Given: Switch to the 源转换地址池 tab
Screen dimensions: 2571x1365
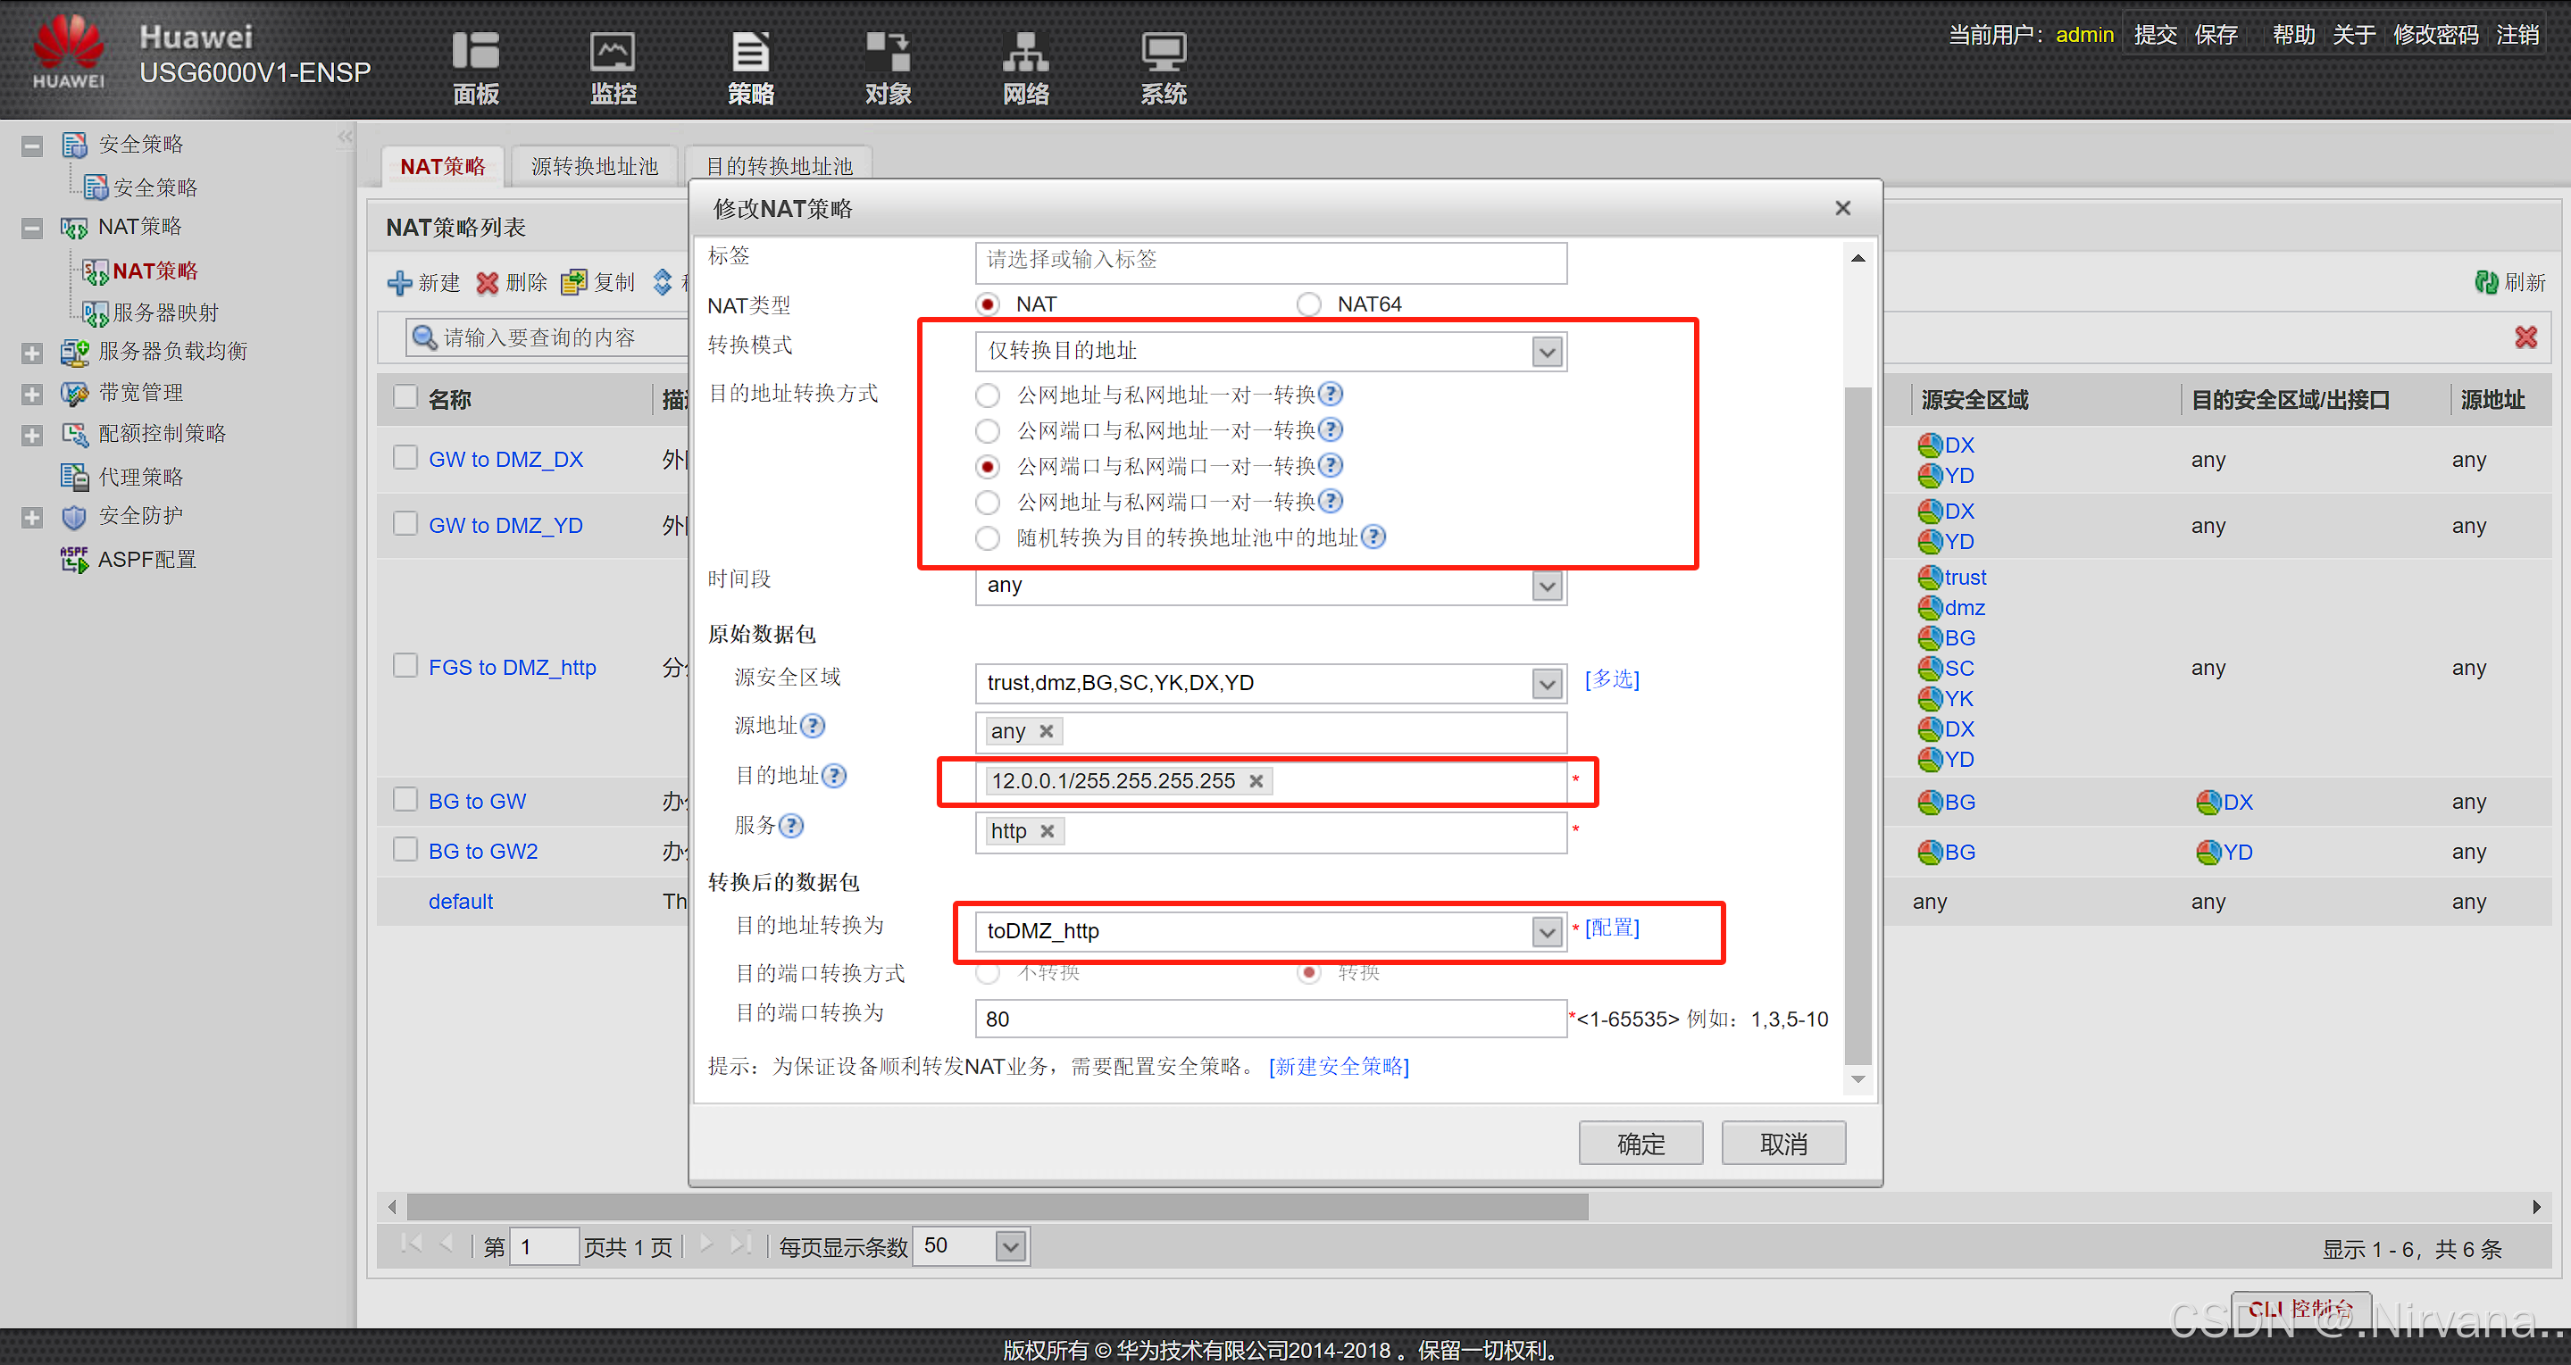Looking at the screenshot, I should pyautogui.click(x=594, y=166).
